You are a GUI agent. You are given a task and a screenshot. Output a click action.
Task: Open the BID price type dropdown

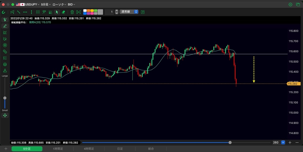click(x=71, y=5)
